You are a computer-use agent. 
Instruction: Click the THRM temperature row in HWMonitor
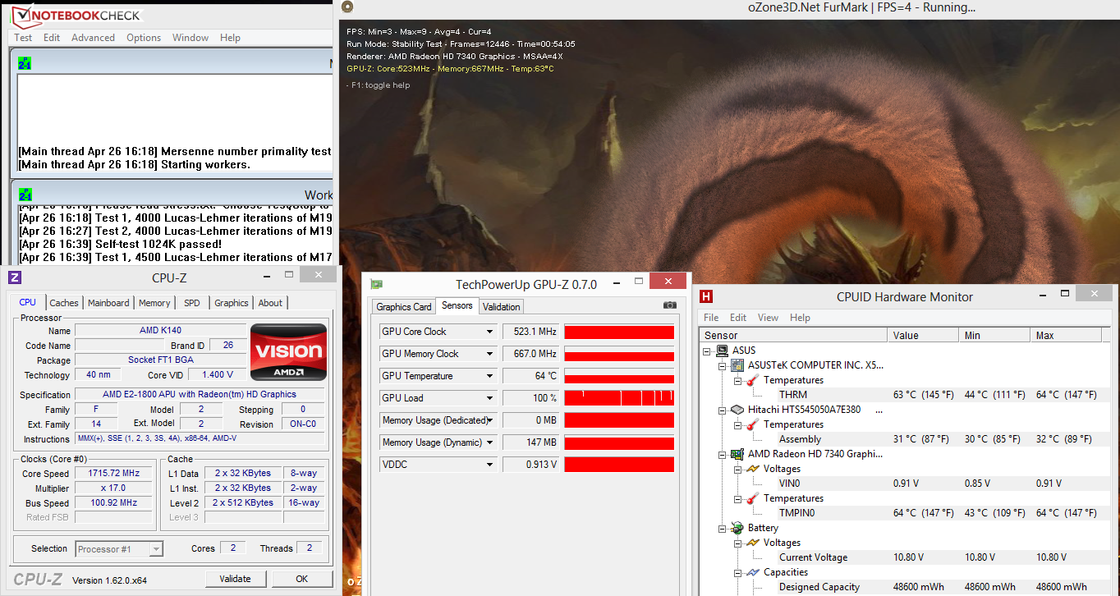pyautogui.click(x=905, y=395)
